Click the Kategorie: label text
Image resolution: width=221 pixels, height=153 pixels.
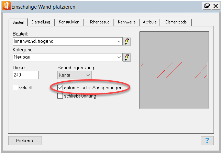(x=23, y=50)
